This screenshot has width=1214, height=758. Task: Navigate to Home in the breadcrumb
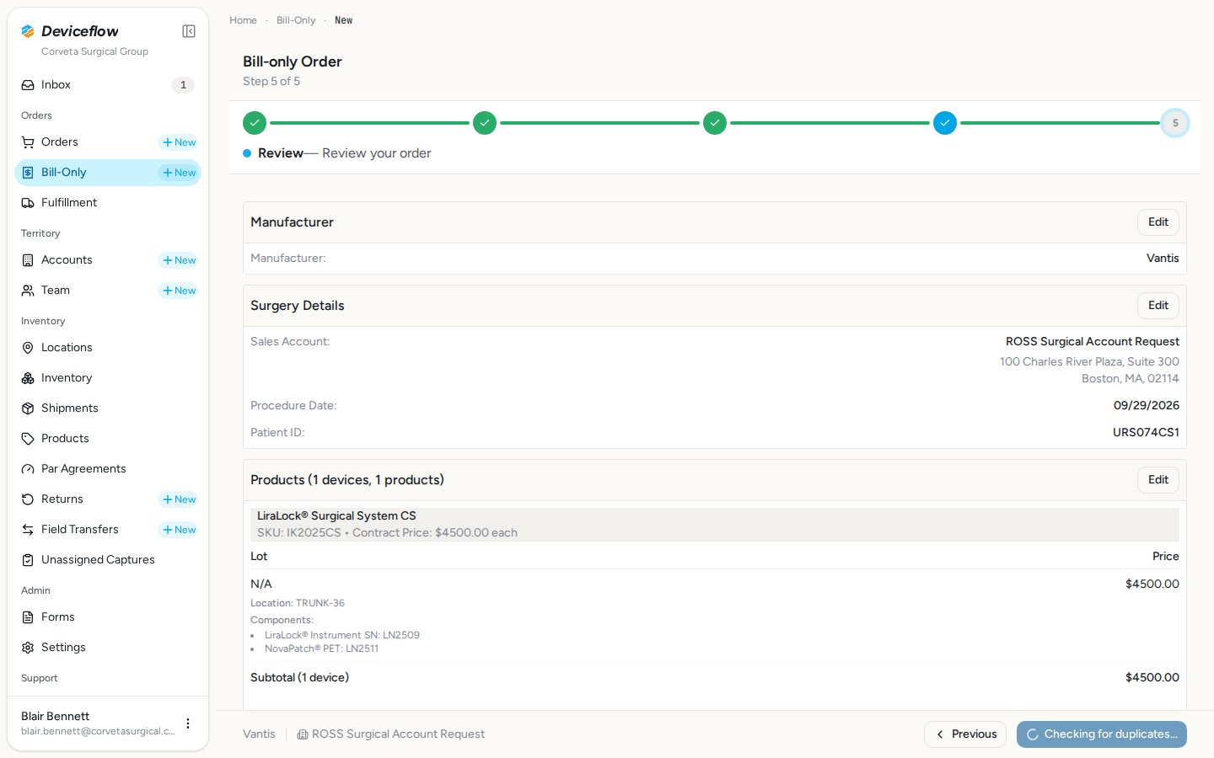[x=243, y=20]
